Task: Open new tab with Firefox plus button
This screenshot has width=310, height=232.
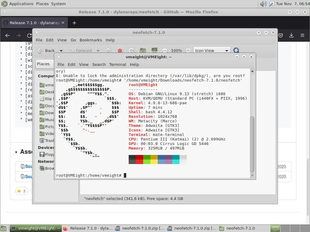Action: [74, 23]
